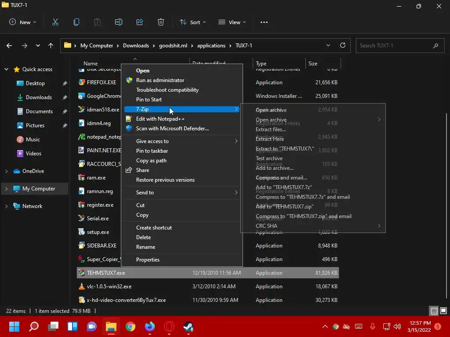
Task: Open the See more ellipsis menu
Action: (x=264, y=22)
